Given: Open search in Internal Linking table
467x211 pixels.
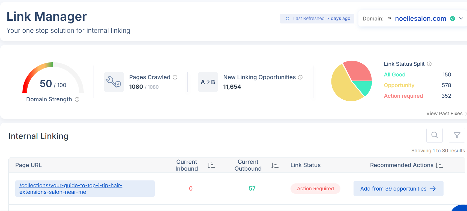Looking at the screenshot, I should coord(435,135).
